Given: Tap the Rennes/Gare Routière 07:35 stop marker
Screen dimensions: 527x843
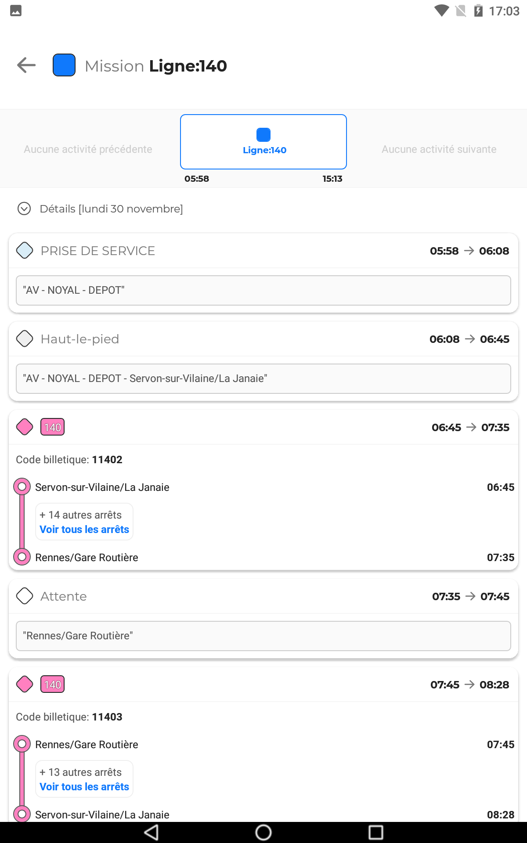Looking at the screenshot, I should (x=22, y=557).
